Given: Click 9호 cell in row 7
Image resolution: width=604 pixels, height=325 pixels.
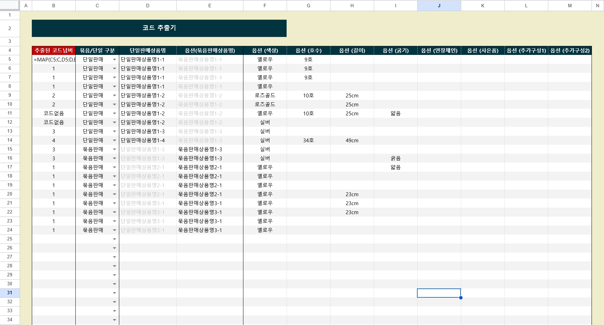Looking at the screenshot, I should click(x=308, y=77).
